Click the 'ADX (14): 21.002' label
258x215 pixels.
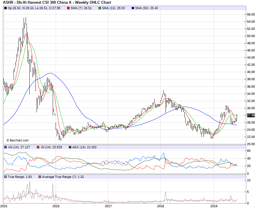point(84,147)
